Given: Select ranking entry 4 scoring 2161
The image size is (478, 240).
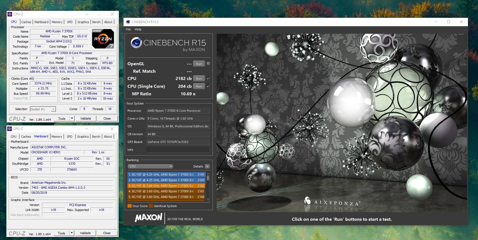Looking at the screenshot, I should pyautogui.click(x=167, y=191).
